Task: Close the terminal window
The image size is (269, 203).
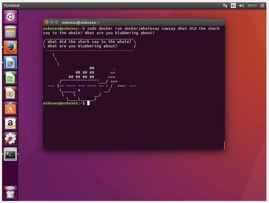Action: click(x=47, y=22)
